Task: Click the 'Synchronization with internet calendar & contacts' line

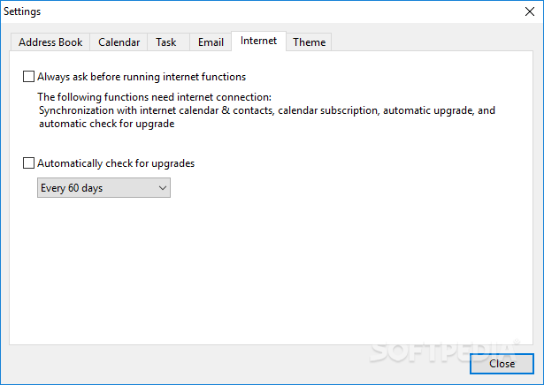Action: [267, 110]
